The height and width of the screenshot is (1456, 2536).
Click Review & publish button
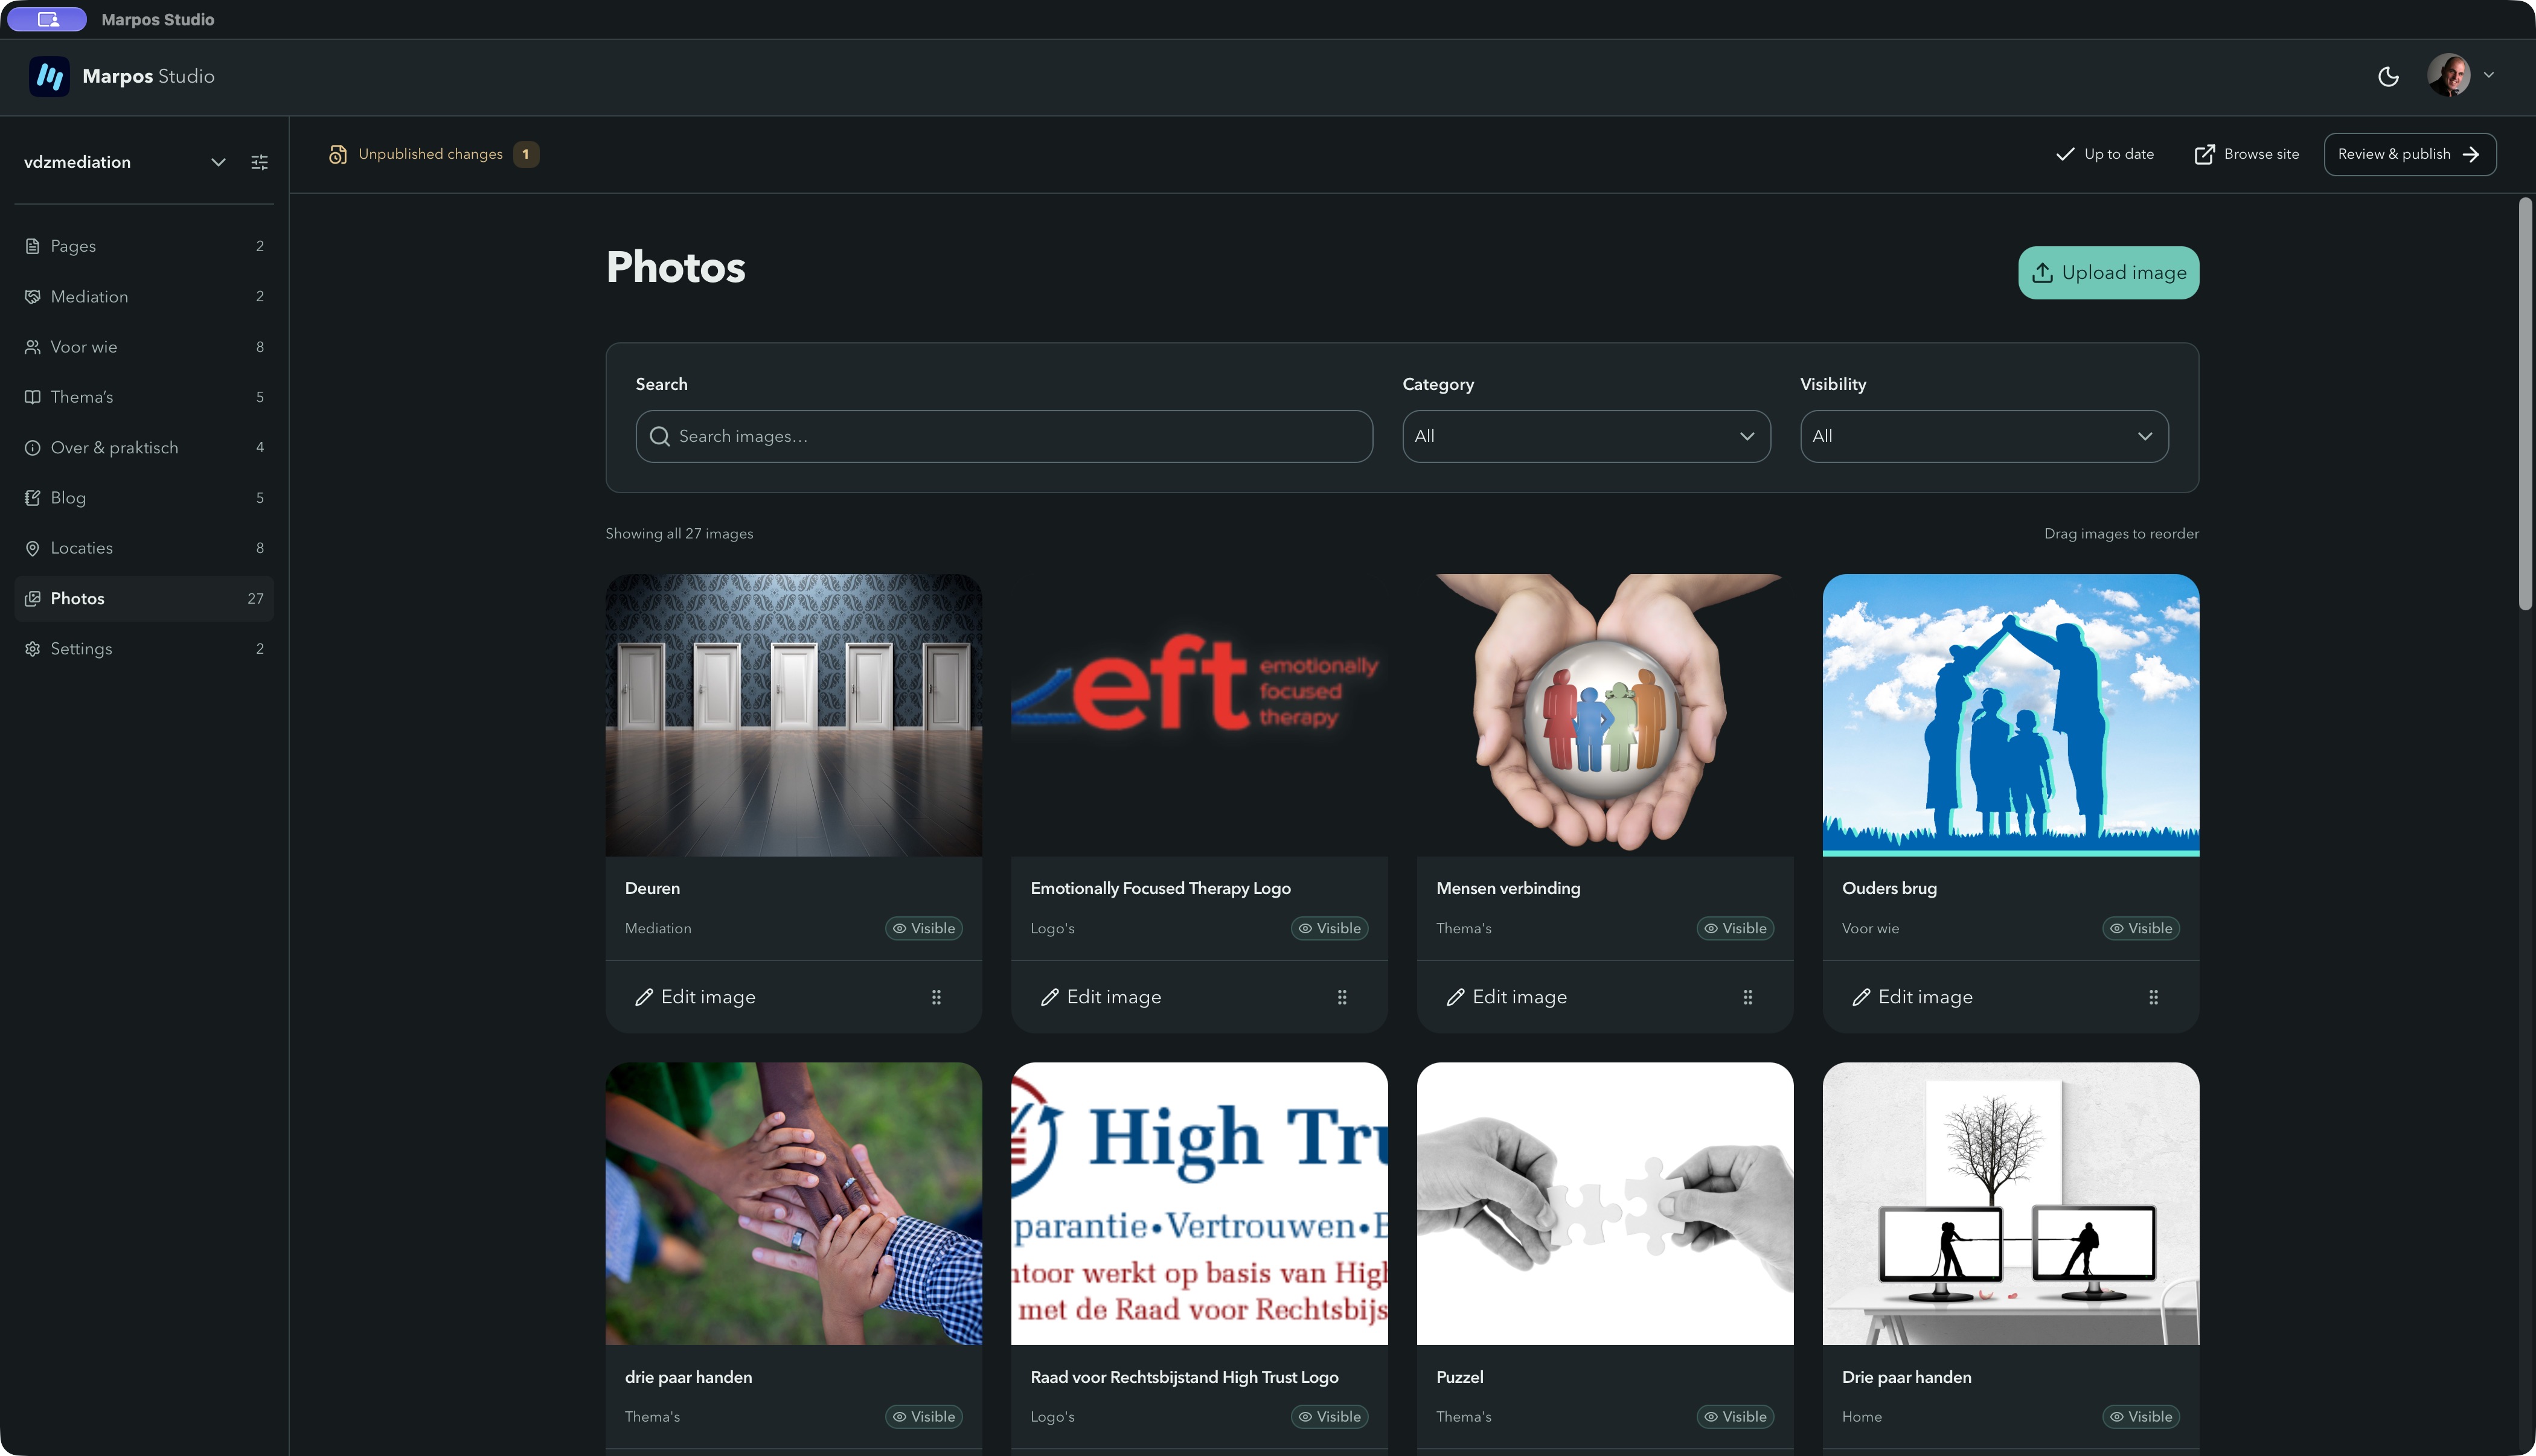tap(2409, 154)
